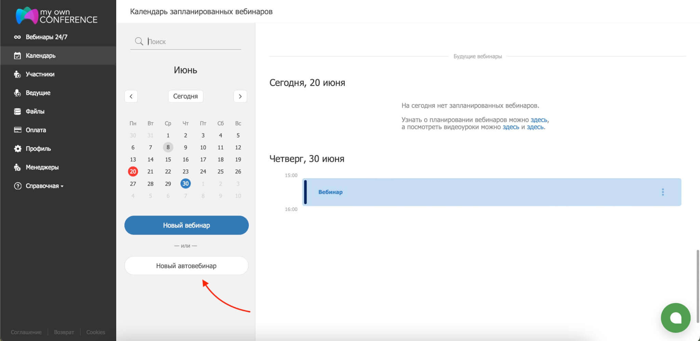Create a new webinar with Новый вебинар
Screen dimensions: 700x341
pyautogui.click(x=186, y=225)
